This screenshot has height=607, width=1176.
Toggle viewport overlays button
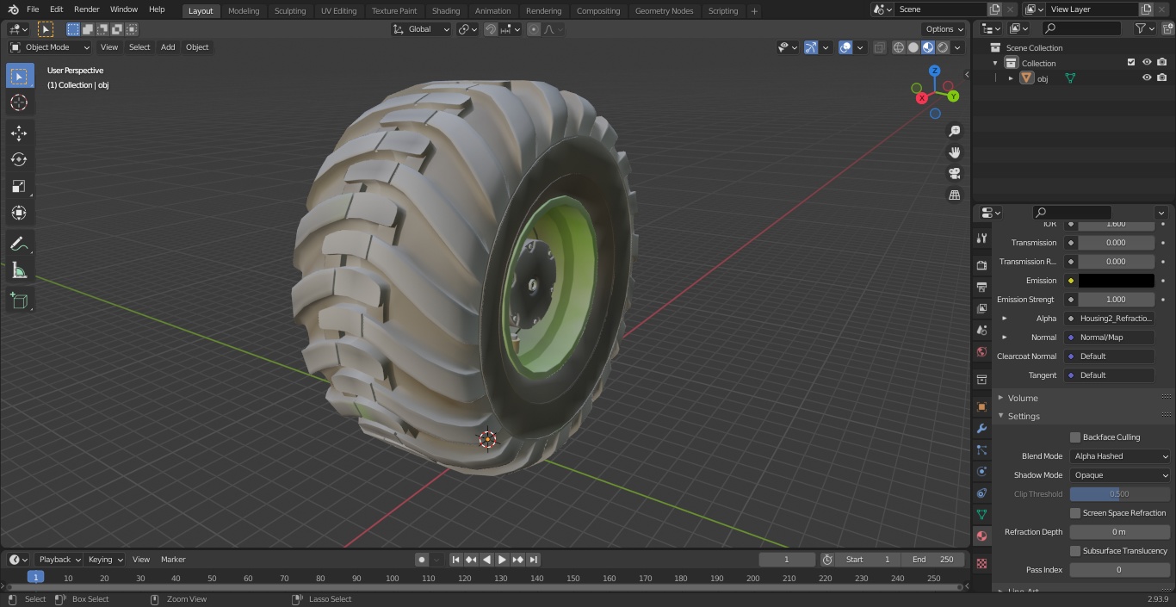point(845,47)
